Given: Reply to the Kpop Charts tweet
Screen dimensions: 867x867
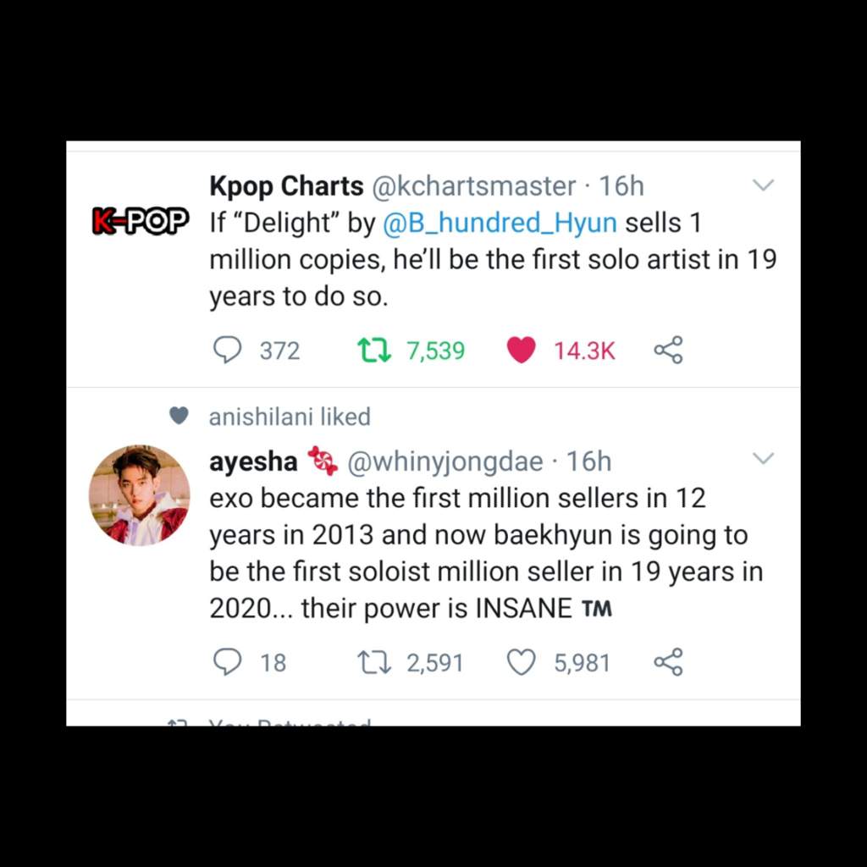Looking at the screenshot, I should 227,350.
